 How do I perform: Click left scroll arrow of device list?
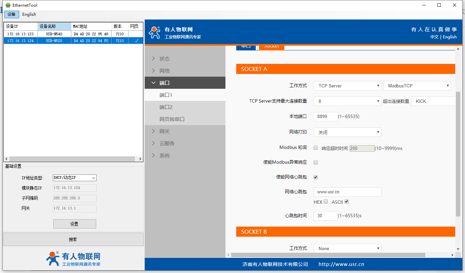(x=6, y=159)
